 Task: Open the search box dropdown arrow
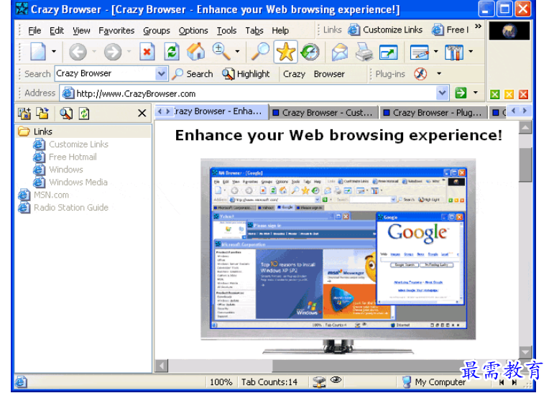pos(161,73)
